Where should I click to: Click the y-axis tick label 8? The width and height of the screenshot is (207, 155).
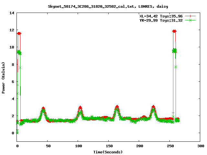click(13, 65)
